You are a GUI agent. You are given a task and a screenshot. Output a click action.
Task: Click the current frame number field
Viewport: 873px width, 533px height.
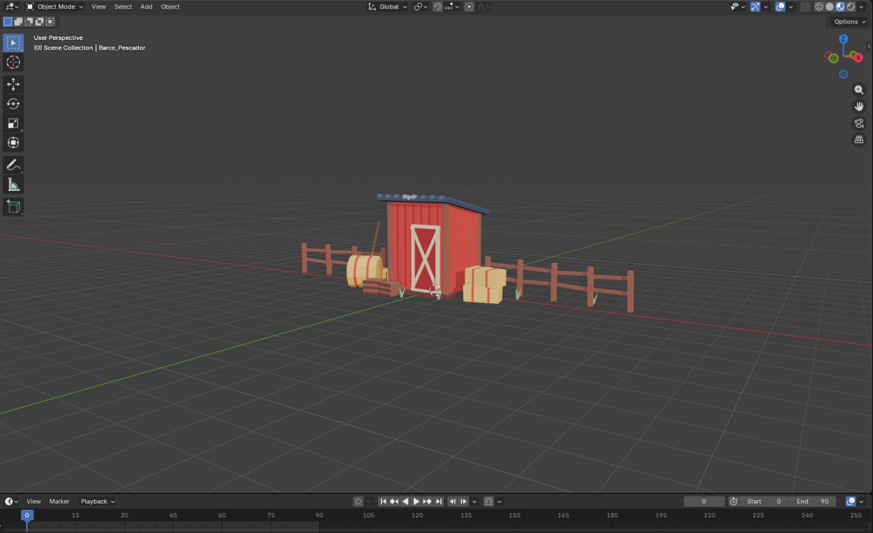[x=704, y=502]
